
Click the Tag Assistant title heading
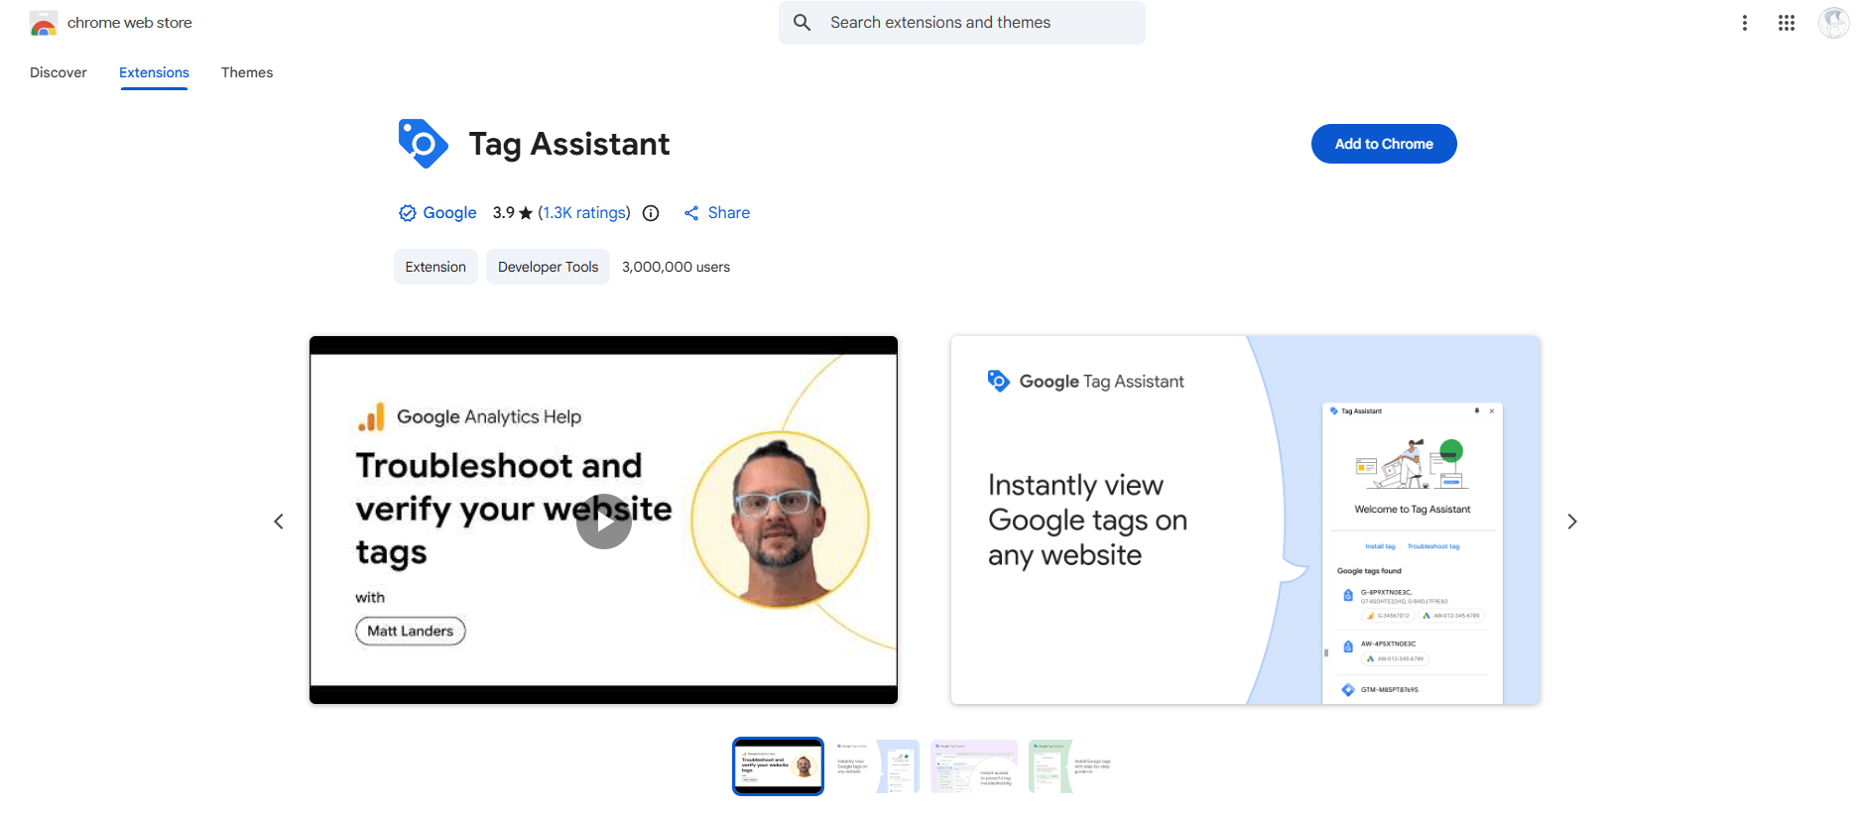(x=569, y=145)
